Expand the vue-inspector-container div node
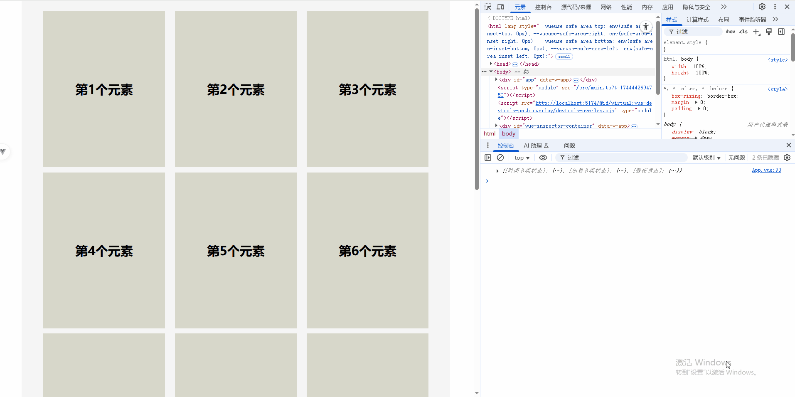Viewport: 795px width, 397px height. coord(496,126)
